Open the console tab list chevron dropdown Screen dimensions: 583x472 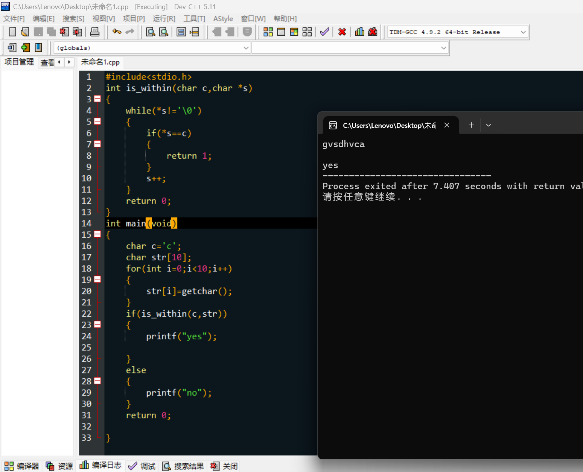tap(489, 125)
